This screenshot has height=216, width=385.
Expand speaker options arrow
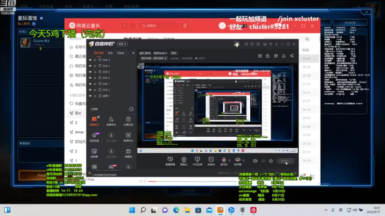click(244, 160)
